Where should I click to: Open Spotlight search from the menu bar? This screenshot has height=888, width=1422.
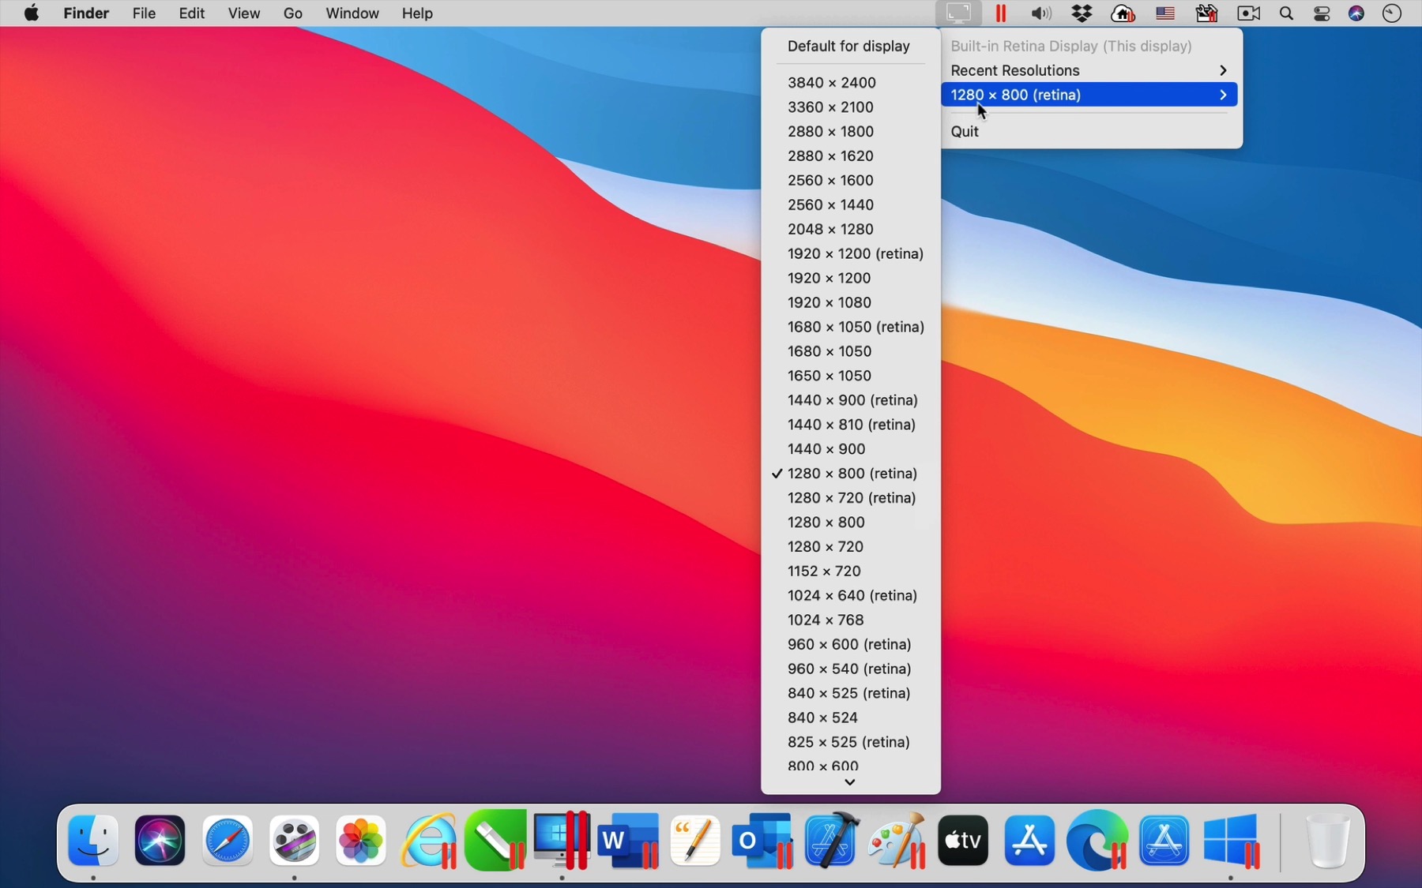(x=1286, y=13)
